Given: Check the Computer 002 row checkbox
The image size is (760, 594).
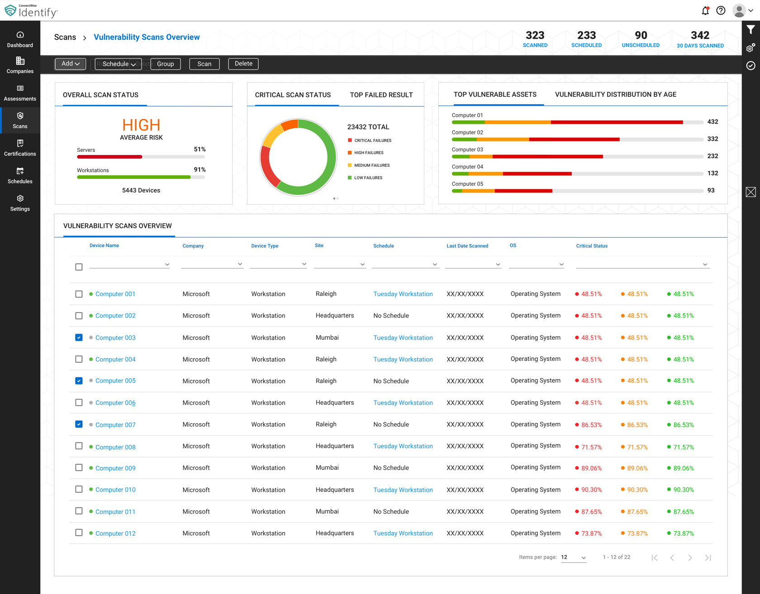Looking at the screenshot, I should pos(79,316).
